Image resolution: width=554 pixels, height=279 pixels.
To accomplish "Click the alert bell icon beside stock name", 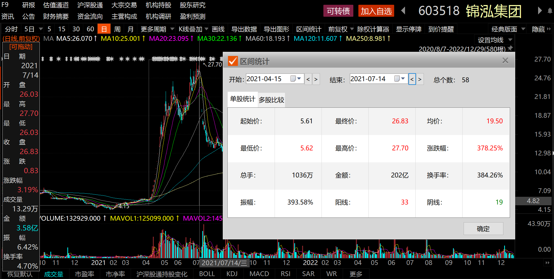I will 550,11.
